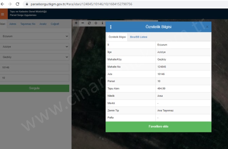Image resolution: width=228 pixels, height=149 pixels.
Task: Zoom in on the map
Action: pos(76,23)
